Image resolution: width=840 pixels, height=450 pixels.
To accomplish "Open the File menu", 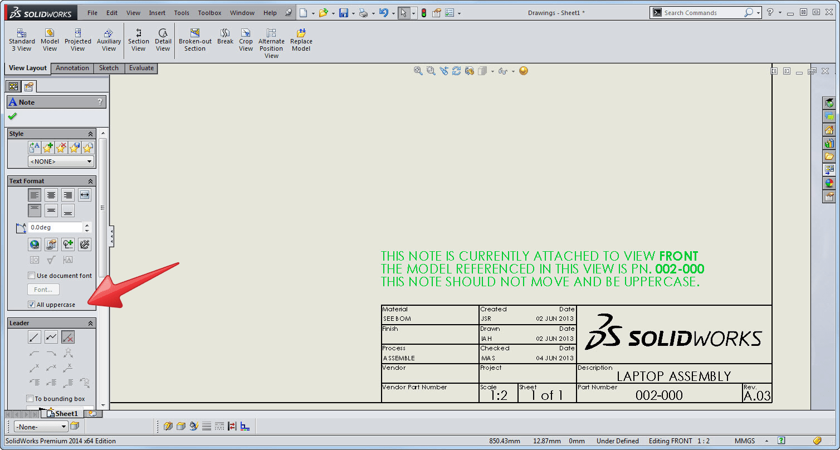I will (x=92, y=13).
